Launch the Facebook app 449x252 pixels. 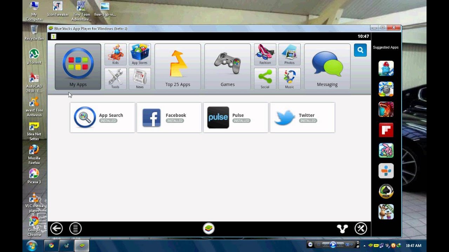coord(169,117)
